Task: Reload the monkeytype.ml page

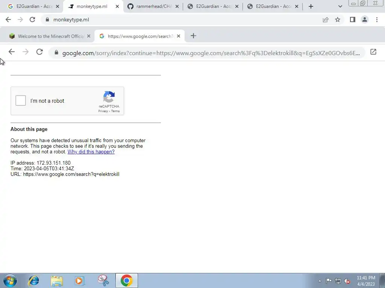Action: click(x=32, y=19)
